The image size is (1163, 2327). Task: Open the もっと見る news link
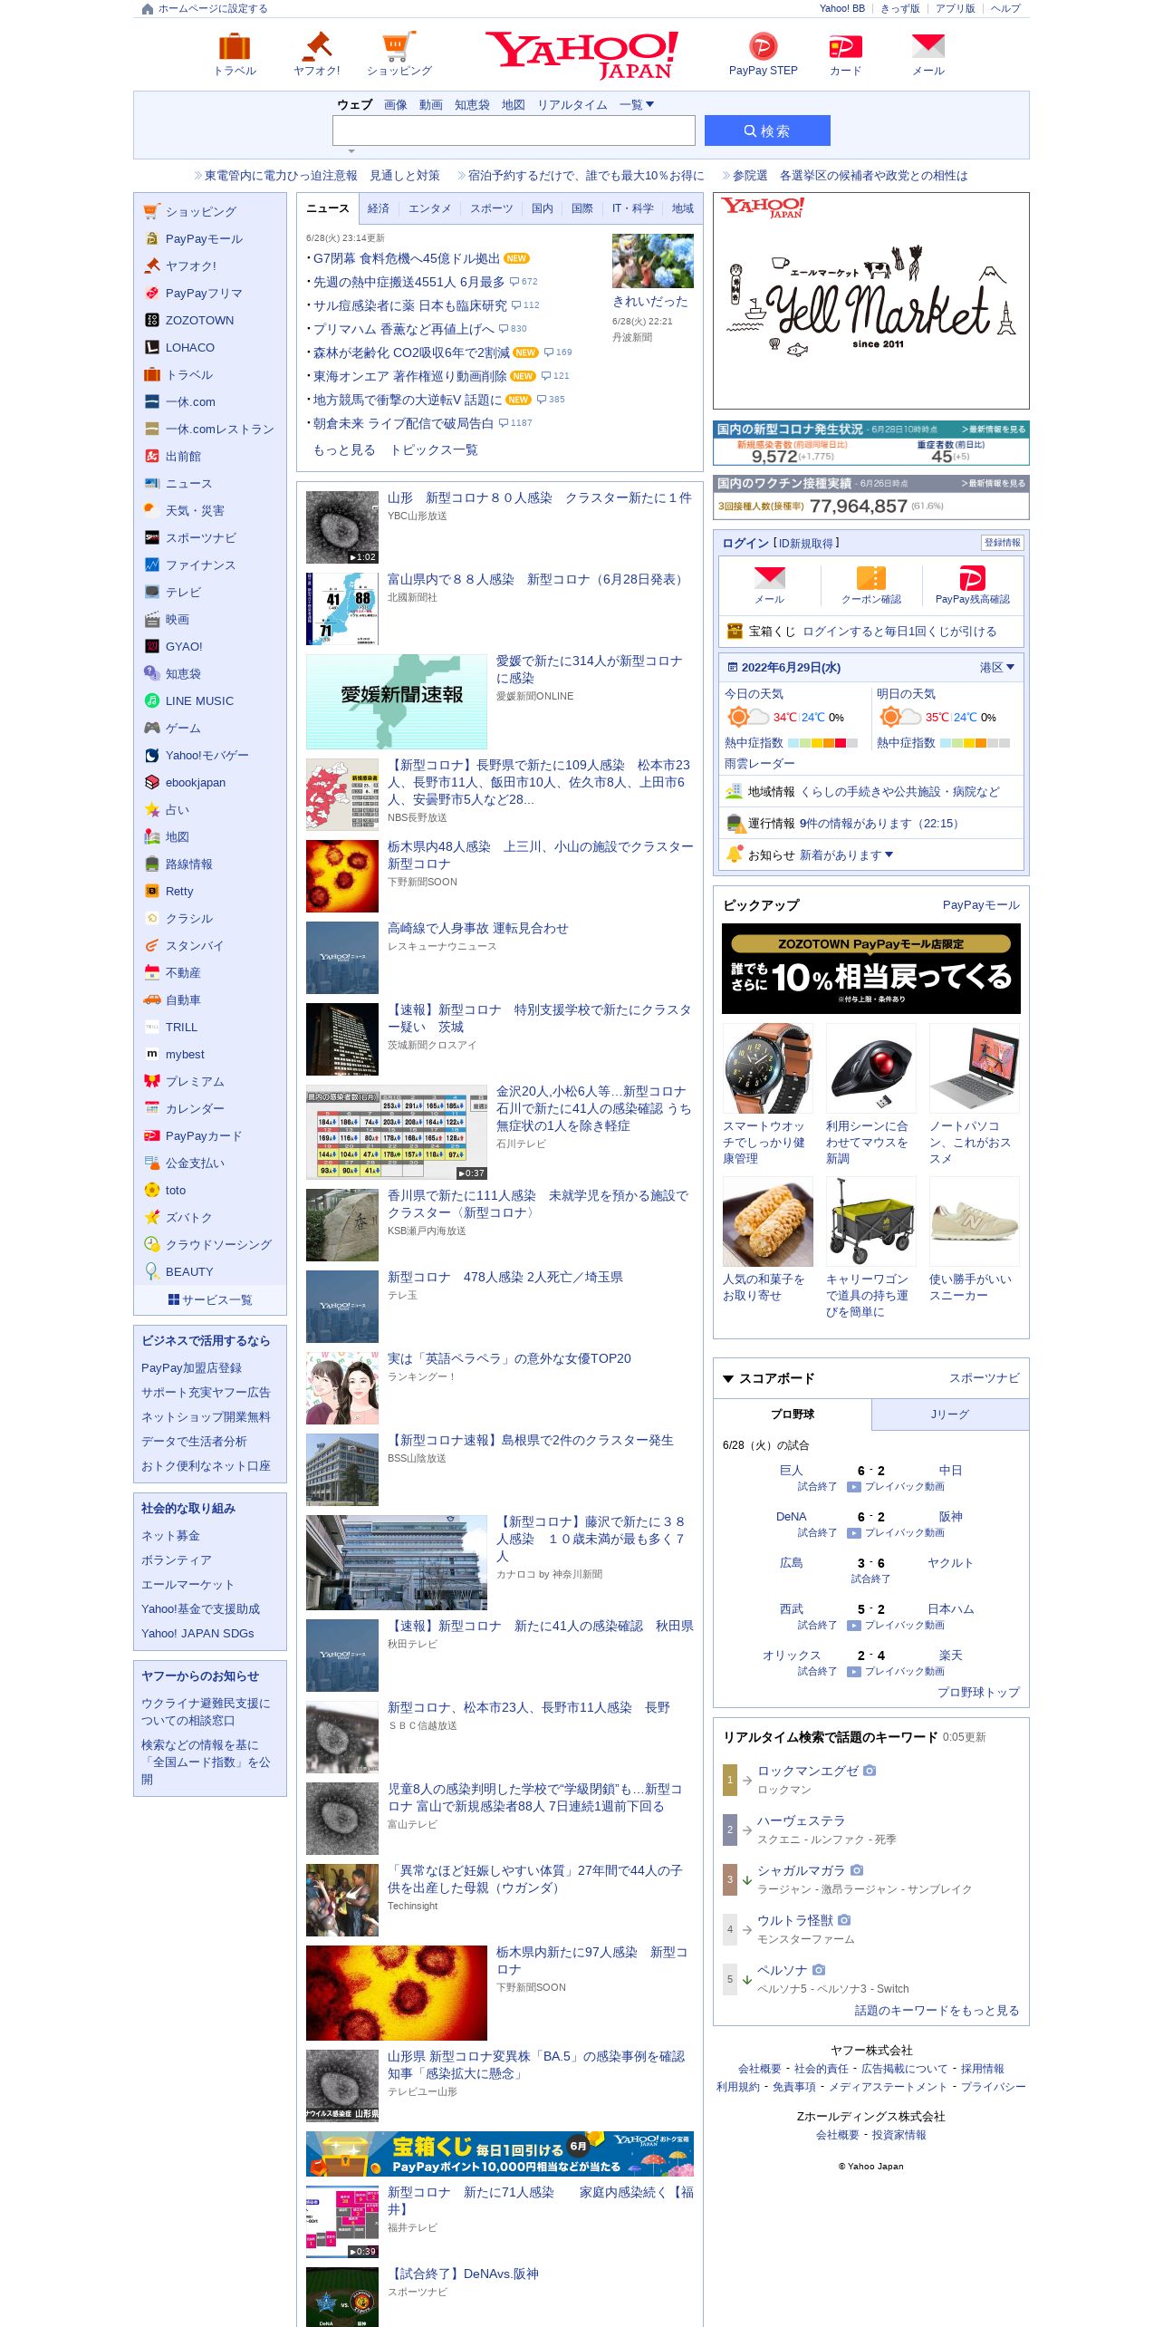[344, 450]
